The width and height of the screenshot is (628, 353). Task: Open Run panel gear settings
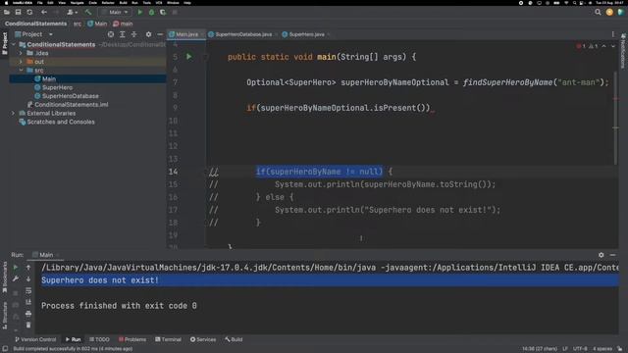pos(602,255)
